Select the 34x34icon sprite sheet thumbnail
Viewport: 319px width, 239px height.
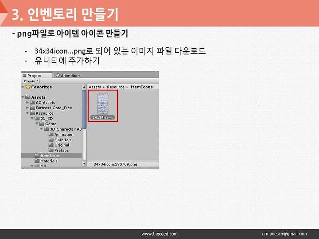[103, 104]
